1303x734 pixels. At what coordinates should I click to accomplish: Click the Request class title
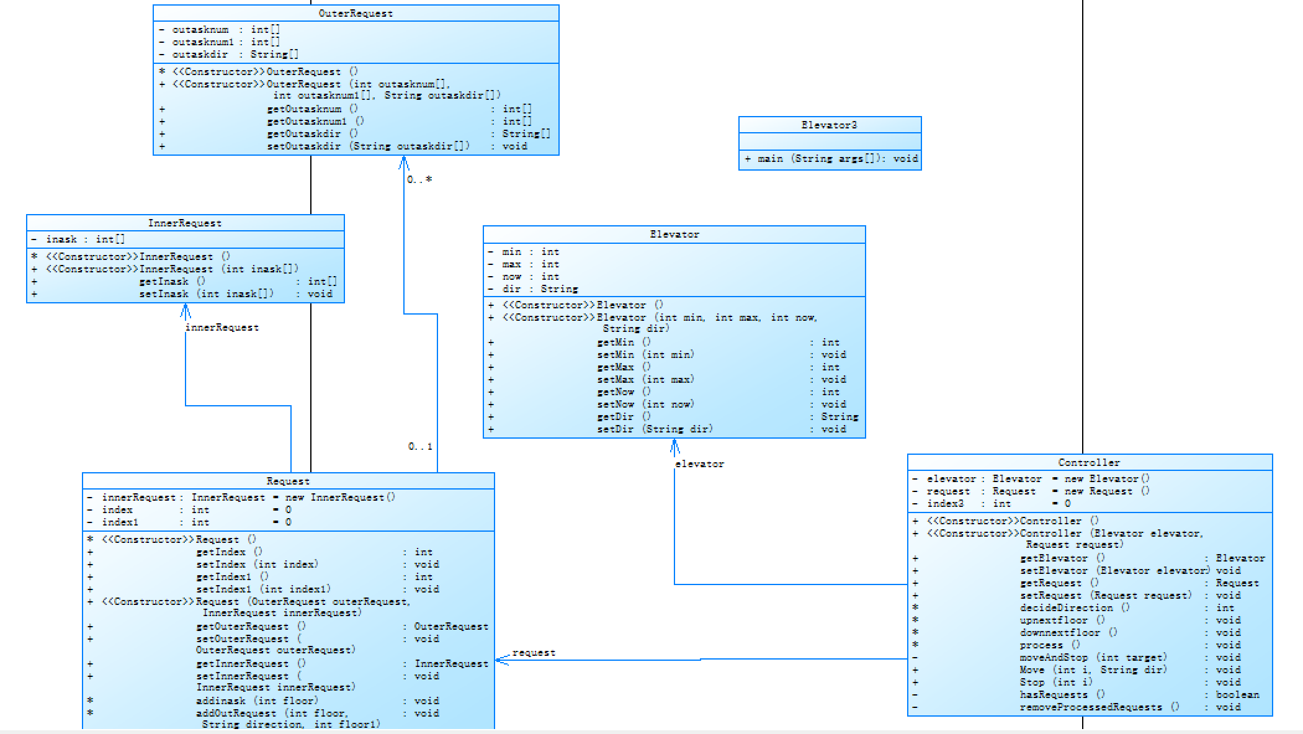[x=288, y=481]
